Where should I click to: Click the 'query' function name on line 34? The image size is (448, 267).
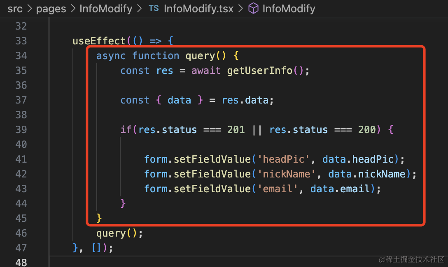coord(200,56)
